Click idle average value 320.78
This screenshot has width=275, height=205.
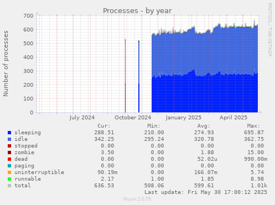[x=204, y=139]
